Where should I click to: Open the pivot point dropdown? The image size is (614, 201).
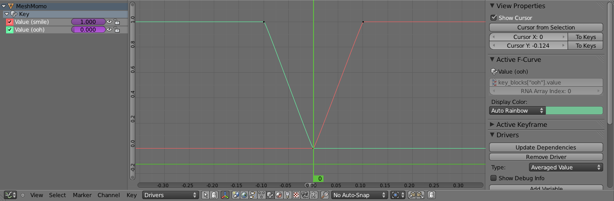398,195
